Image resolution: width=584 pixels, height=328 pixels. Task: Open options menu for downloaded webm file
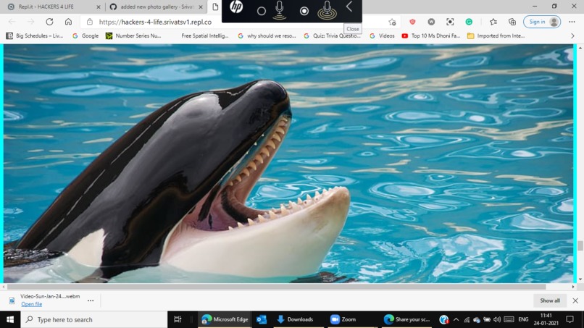91,300
